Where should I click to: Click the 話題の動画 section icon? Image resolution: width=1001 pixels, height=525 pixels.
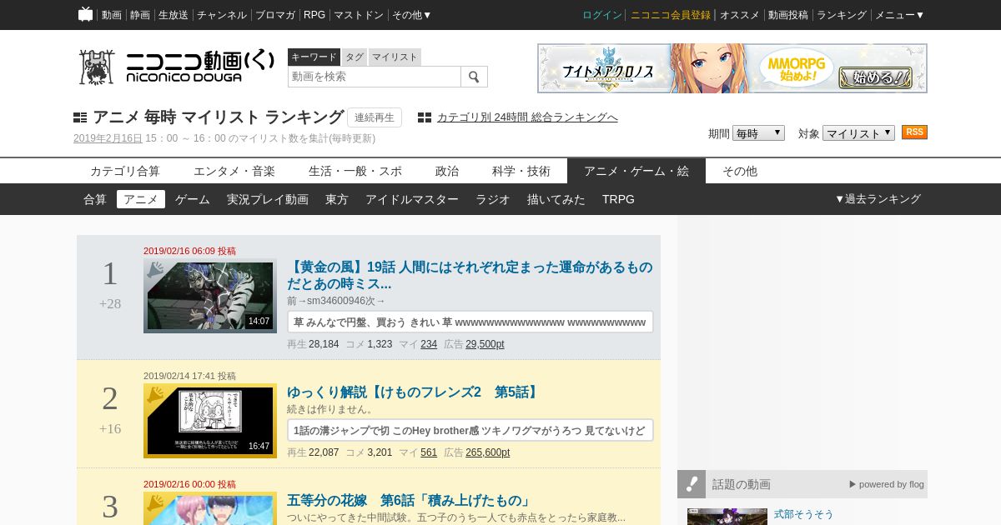point(692,484)
